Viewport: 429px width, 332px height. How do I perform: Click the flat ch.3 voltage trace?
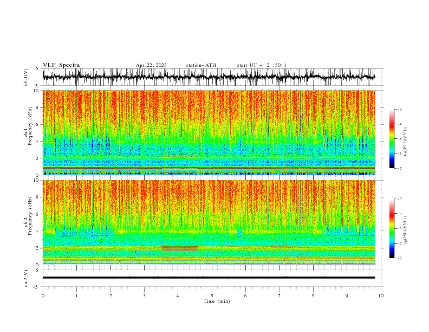click(209, 278)
